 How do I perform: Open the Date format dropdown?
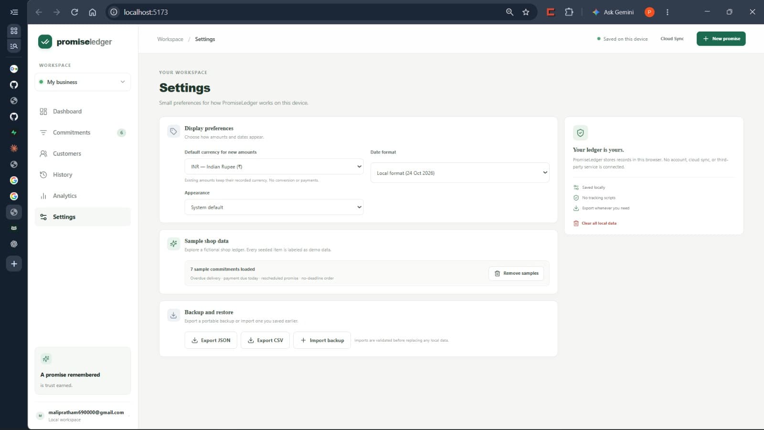pos(460,173)
